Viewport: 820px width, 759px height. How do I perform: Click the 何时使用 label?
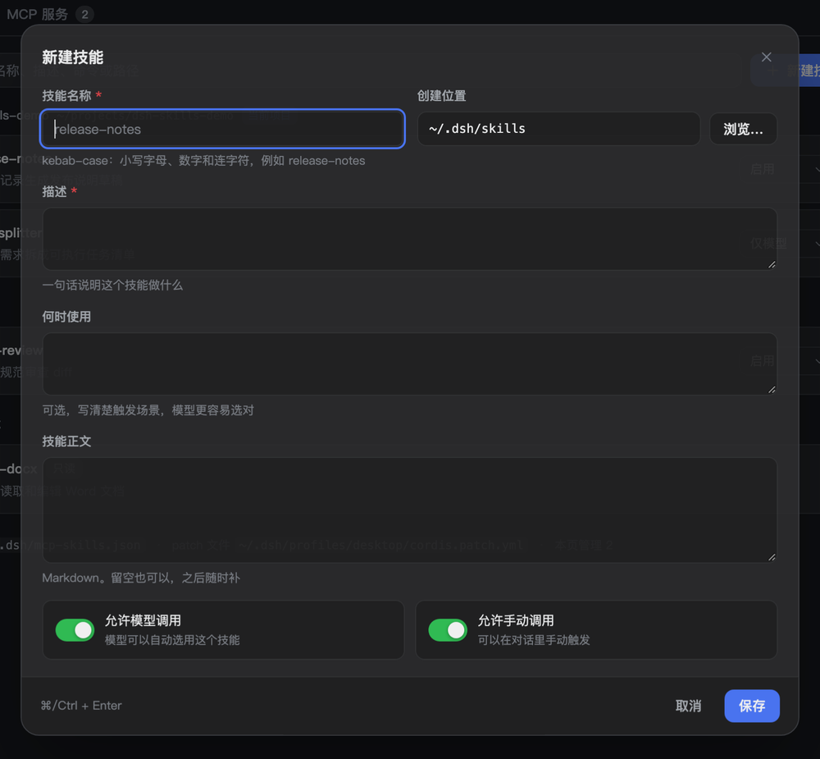point(66,317)
